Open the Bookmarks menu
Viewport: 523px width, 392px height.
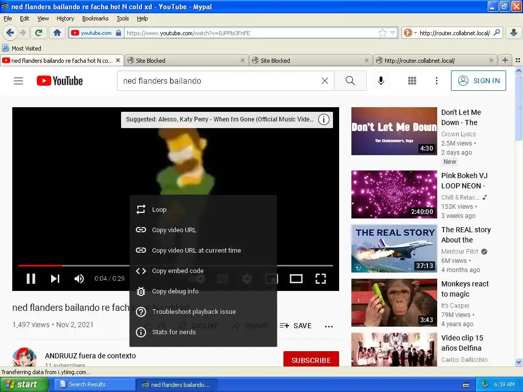coord(95,18)
